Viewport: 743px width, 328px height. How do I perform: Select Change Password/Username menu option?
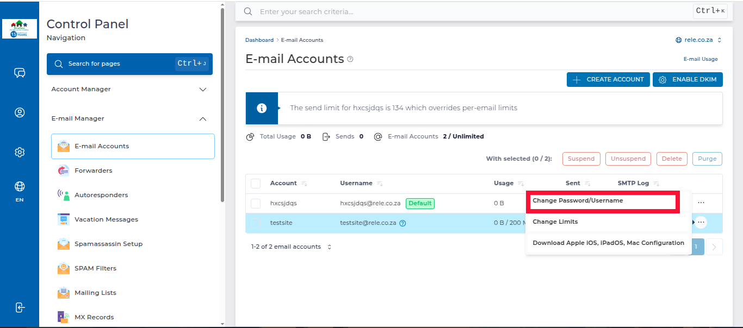pos(578,200)
